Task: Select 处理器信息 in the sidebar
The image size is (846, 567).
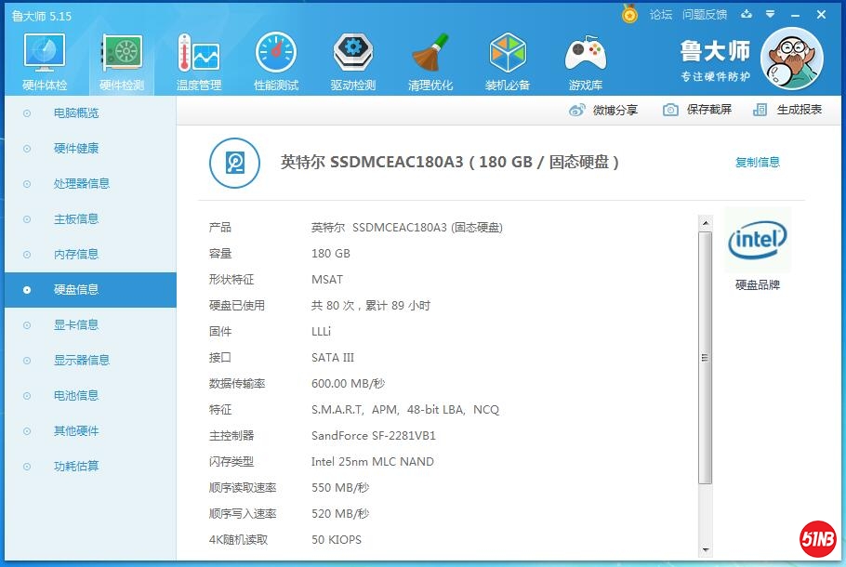Action: (x=81, y=183)
